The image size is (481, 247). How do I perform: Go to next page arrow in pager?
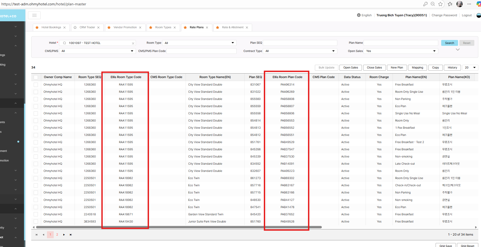pos(64,235)
